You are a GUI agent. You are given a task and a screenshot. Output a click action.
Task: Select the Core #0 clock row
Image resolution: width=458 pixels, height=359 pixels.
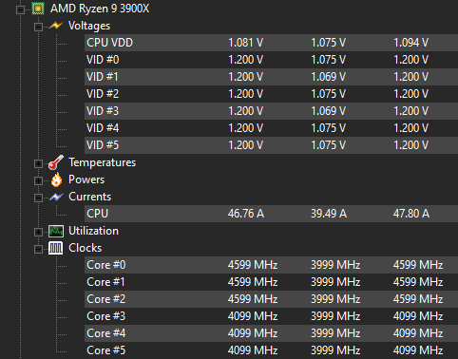[271, 265]
